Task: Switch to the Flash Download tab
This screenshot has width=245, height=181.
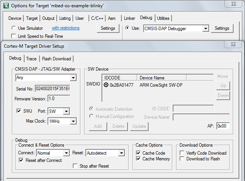Action: click(56, 59)
